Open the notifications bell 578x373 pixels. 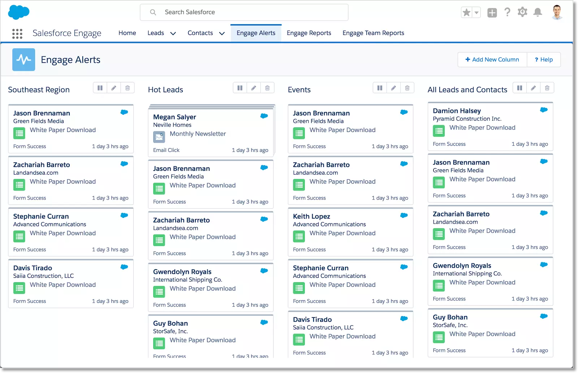(538, 12)
